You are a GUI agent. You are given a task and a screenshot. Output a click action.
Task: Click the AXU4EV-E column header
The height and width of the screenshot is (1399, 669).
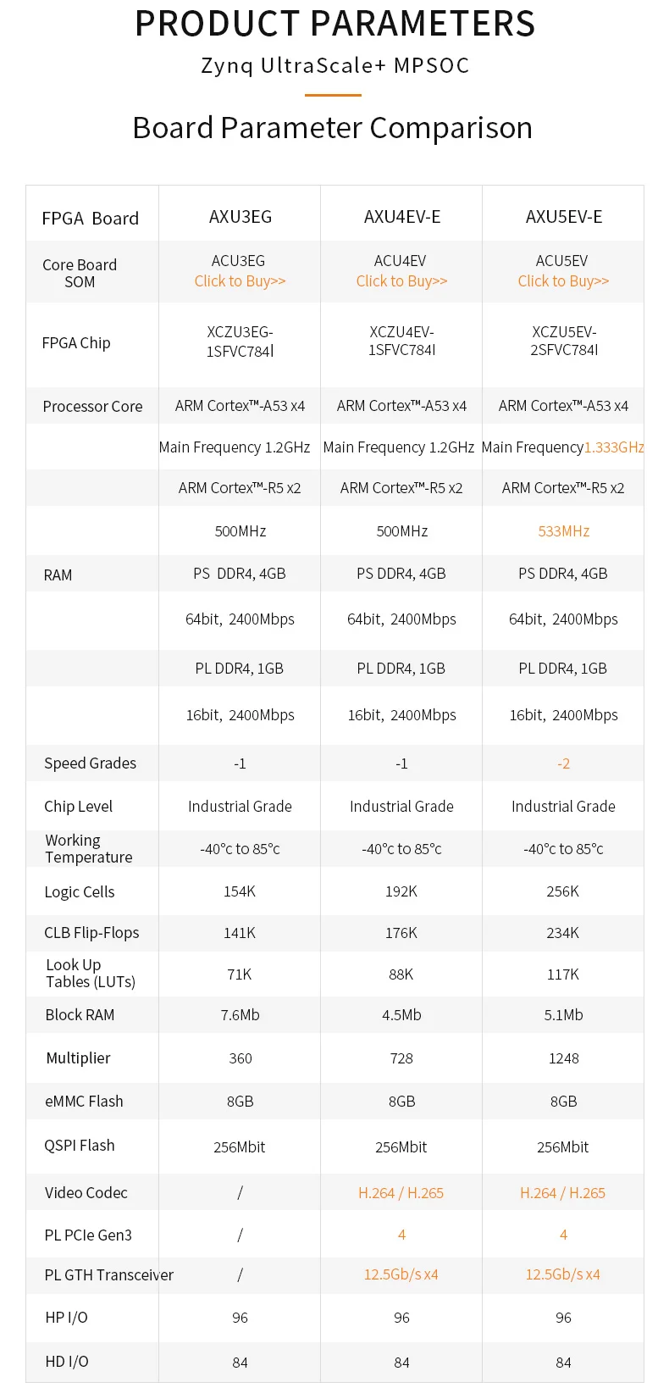tap(402, 217)
